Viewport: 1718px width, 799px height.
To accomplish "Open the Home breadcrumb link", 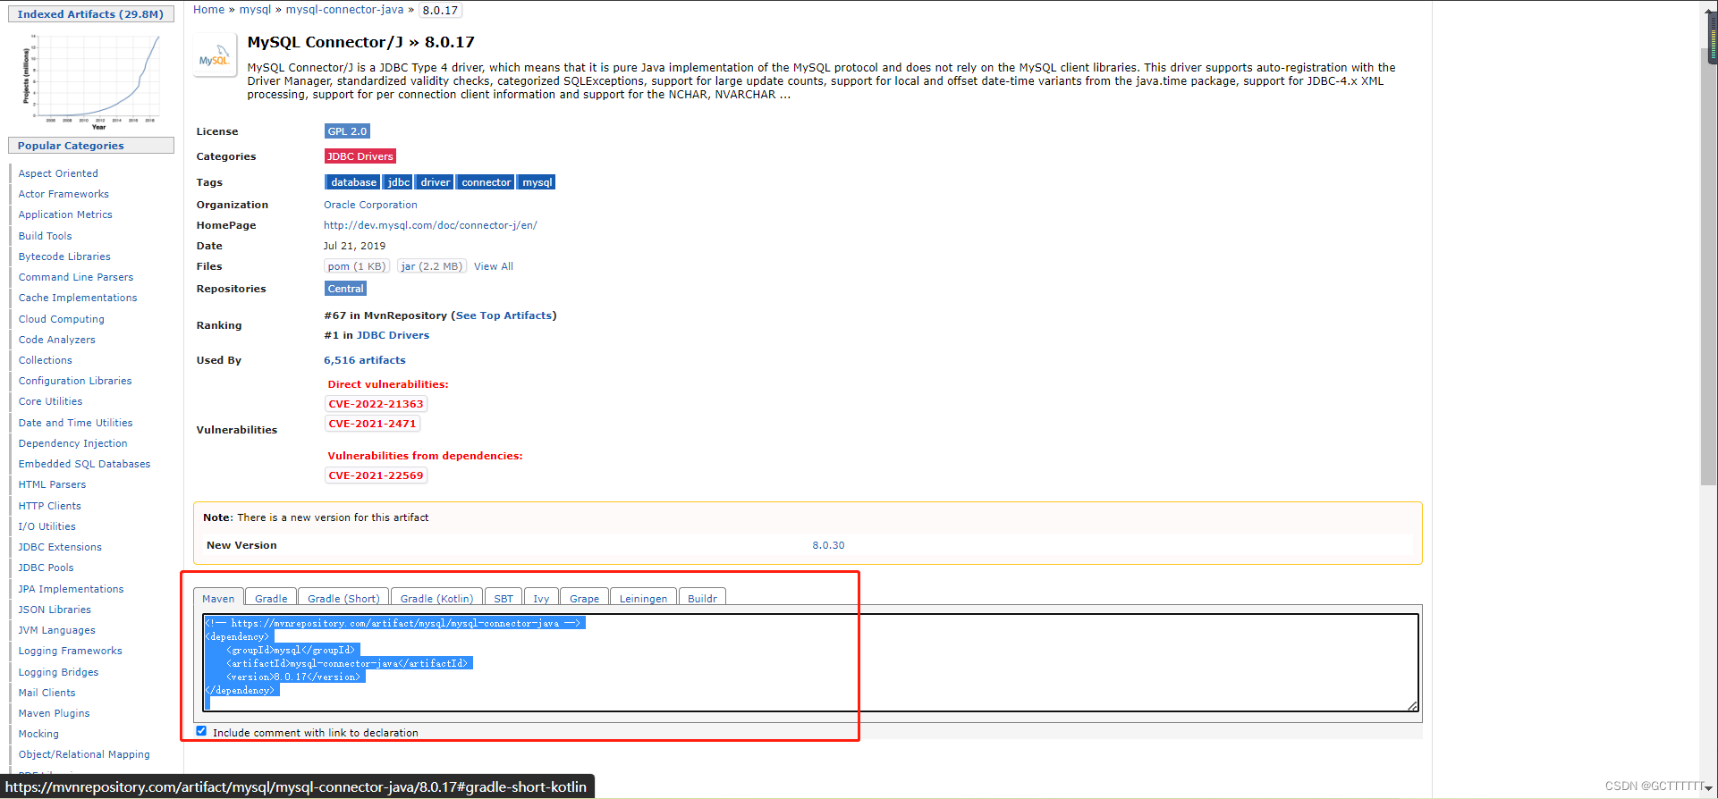I will coord(208,10).
